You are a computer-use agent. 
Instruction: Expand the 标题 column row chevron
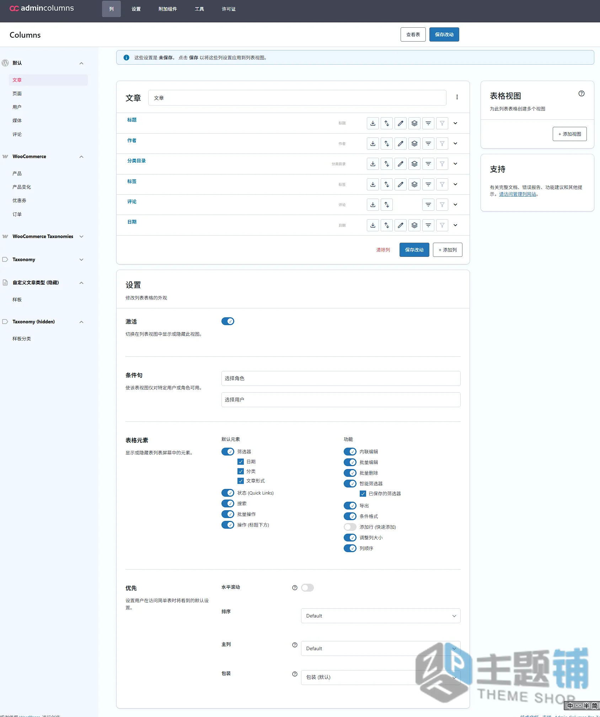pos(455,123)
